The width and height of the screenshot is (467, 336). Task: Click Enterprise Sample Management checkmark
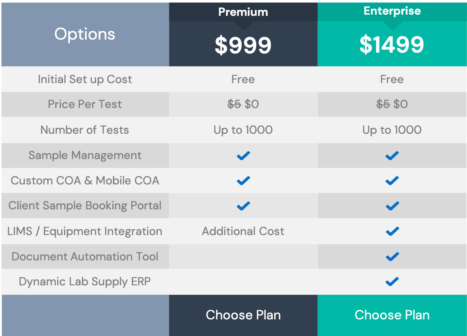[x=392, y=155]
